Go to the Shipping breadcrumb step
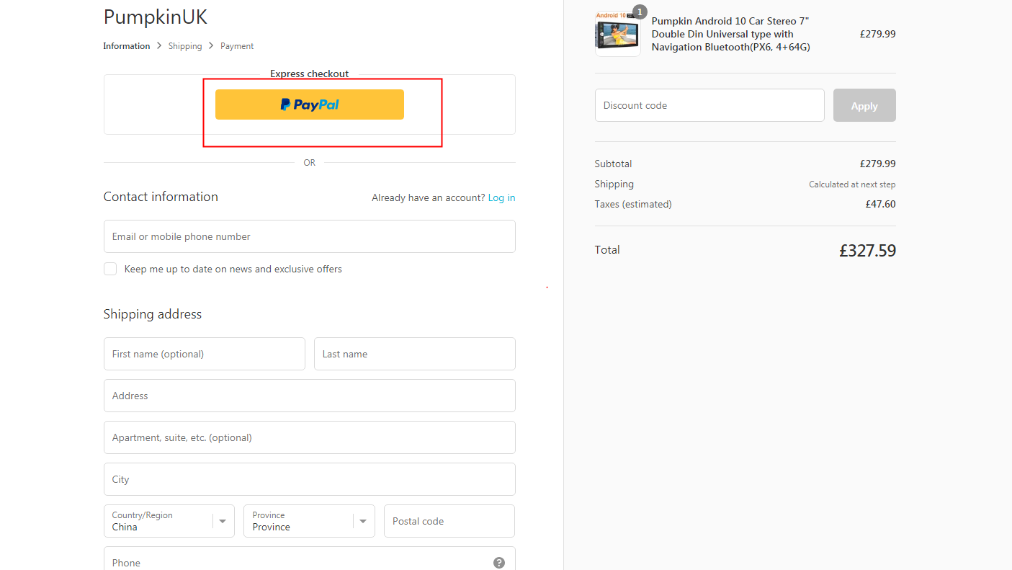This screenshot has width=1012, height=570. click(185, 45)
